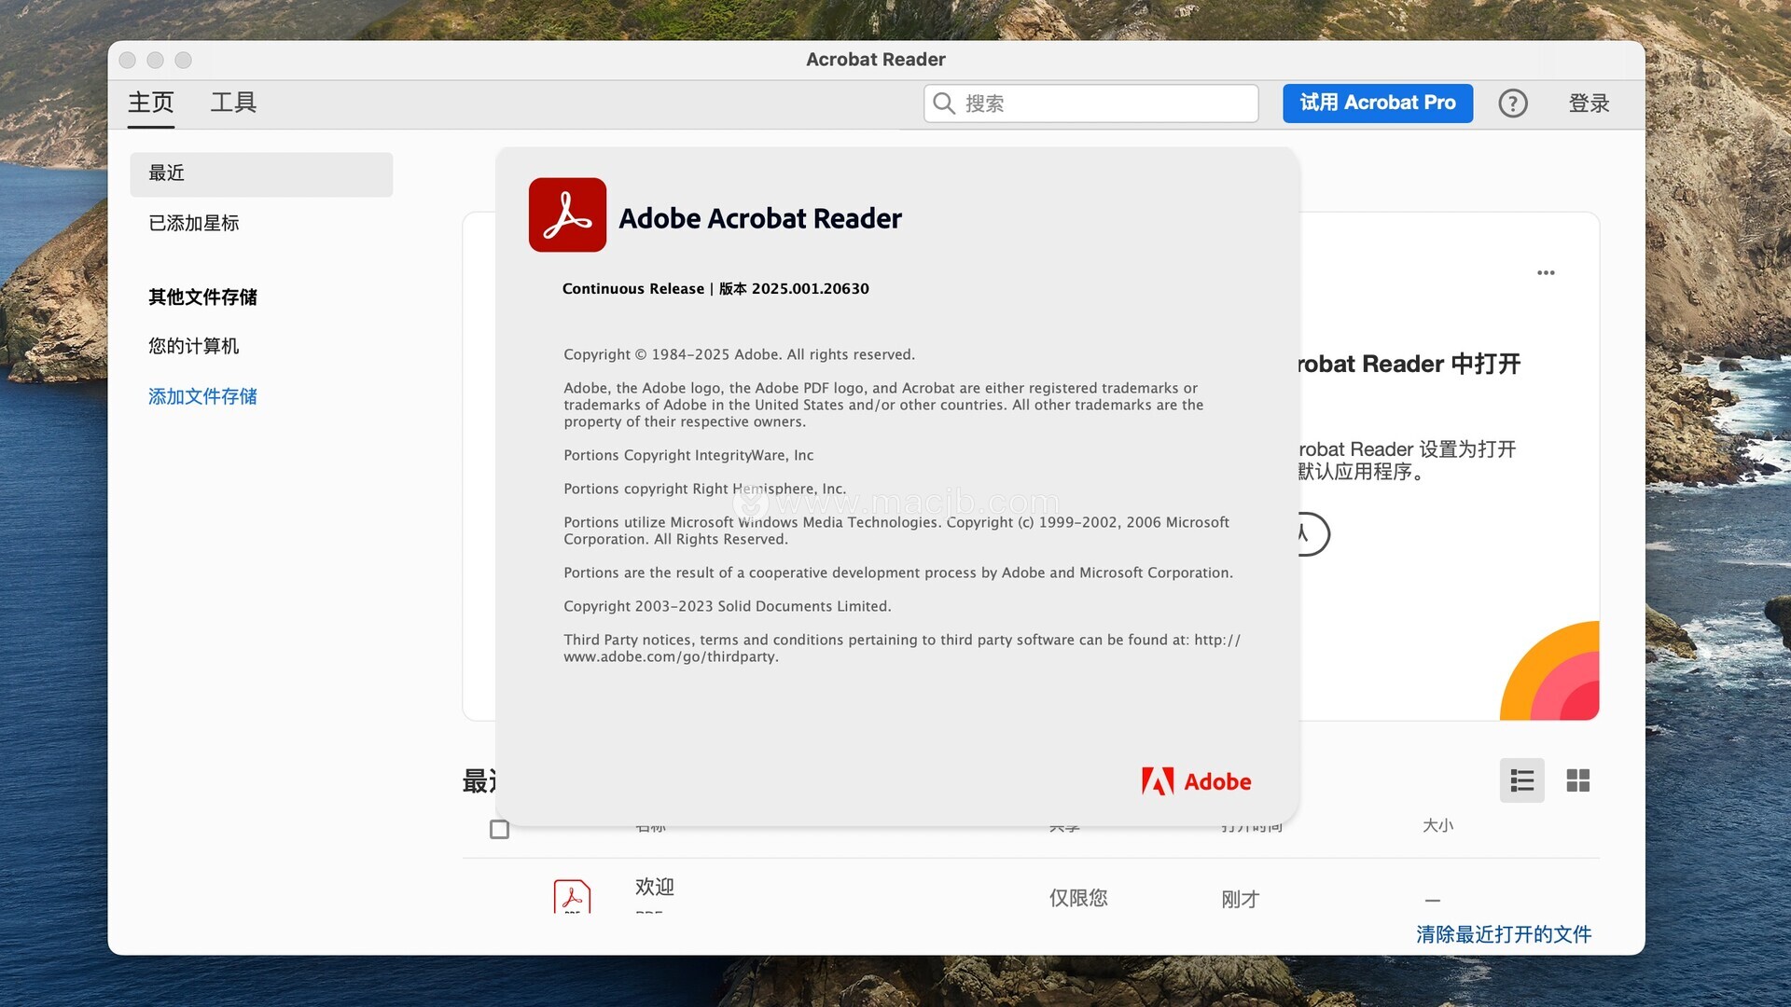Switch to the 工具 tab

pyautogui.click(x=233, y=103)
